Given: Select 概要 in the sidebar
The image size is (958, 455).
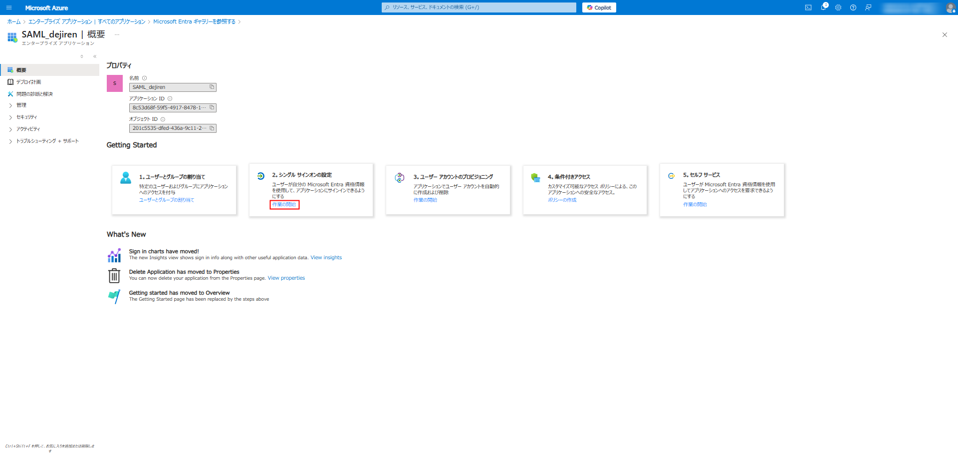Looking at the screenshot, I should coord(50,70).
